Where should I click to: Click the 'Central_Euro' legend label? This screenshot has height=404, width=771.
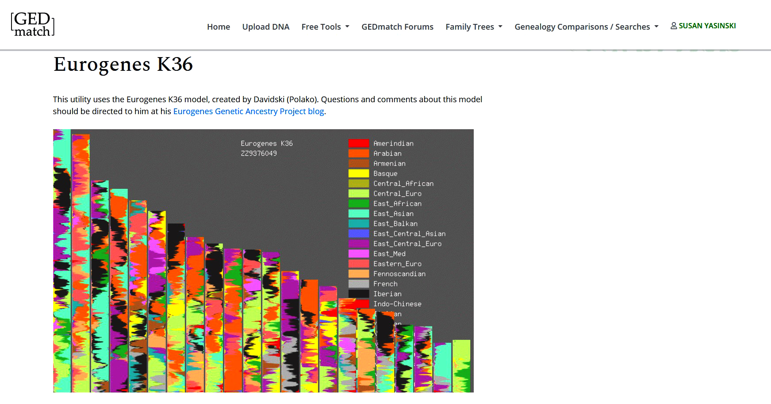[397, 193]
